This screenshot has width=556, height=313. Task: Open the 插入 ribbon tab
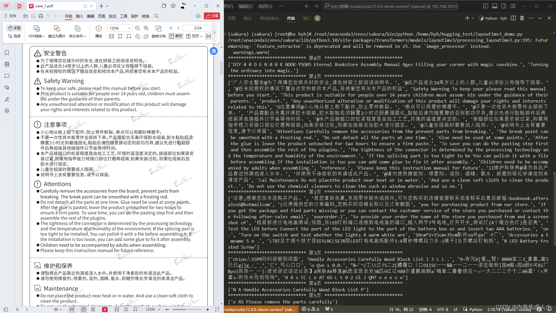[x=79, y=16]
